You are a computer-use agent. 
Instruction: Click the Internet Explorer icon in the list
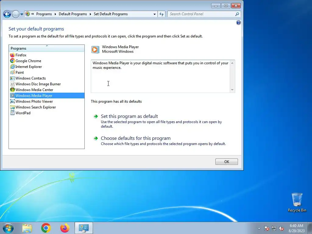point(12,67)
